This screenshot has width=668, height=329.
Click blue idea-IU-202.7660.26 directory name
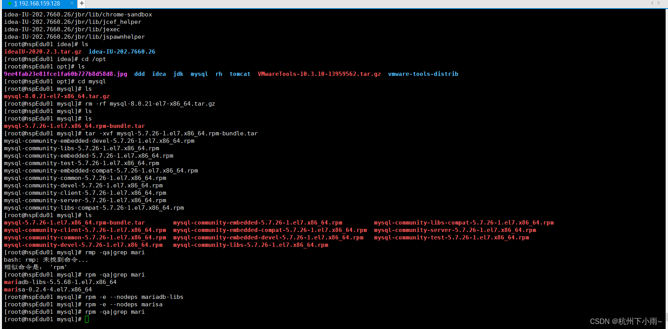click(122, 52)
